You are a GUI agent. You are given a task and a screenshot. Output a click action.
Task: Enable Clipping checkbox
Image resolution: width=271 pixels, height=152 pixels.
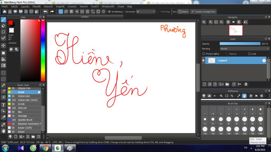click(x=227, y=54)
